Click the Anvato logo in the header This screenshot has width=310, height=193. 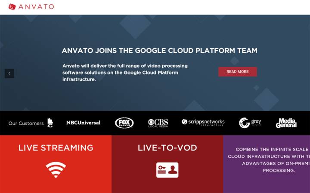point(31,7)
